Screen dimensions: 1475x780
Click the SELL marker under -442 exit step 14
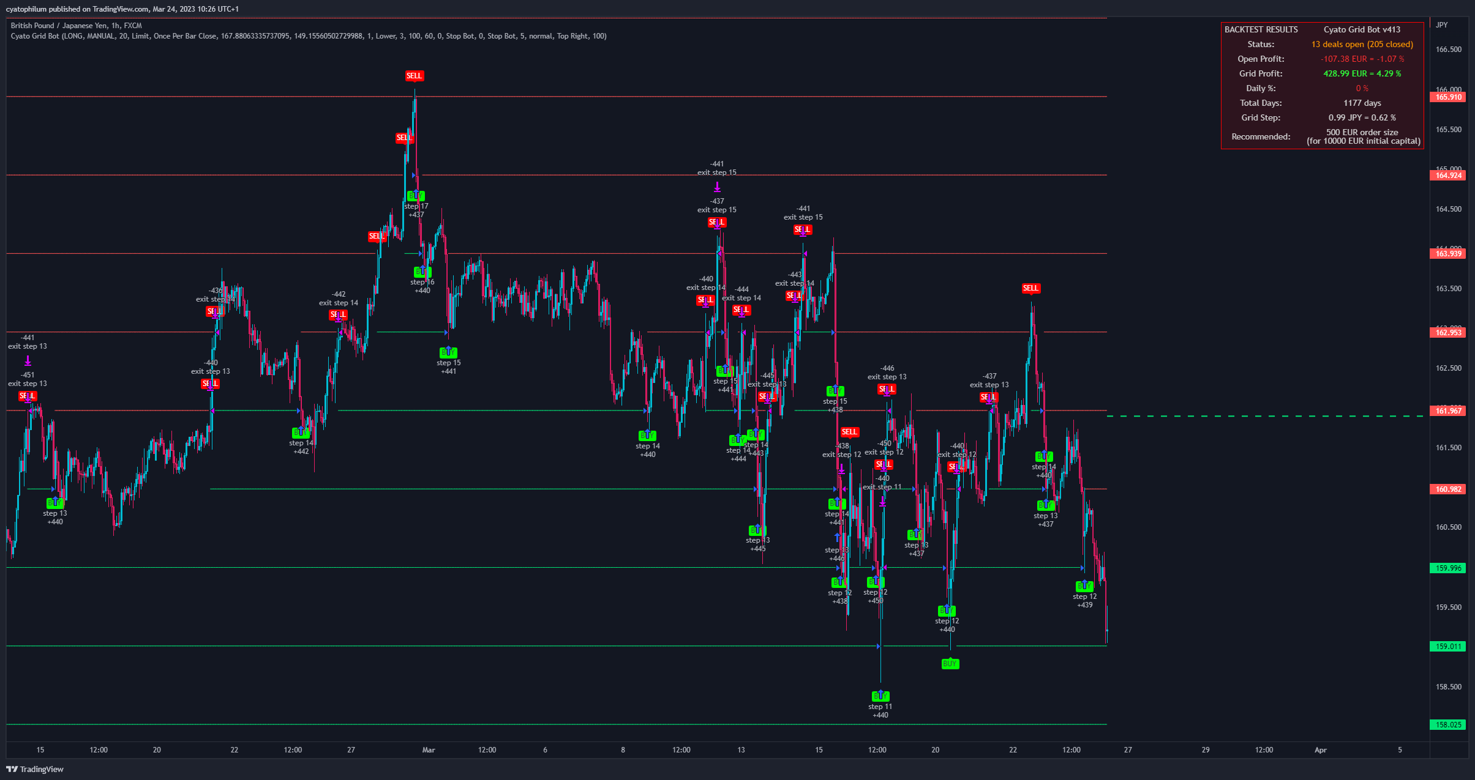[339, 314]
